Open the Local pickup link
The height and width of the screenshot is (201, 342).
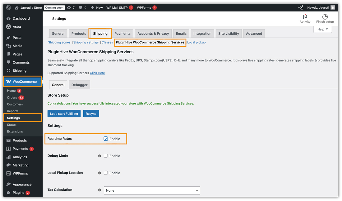pyautogui.click(x=196, y=42)
